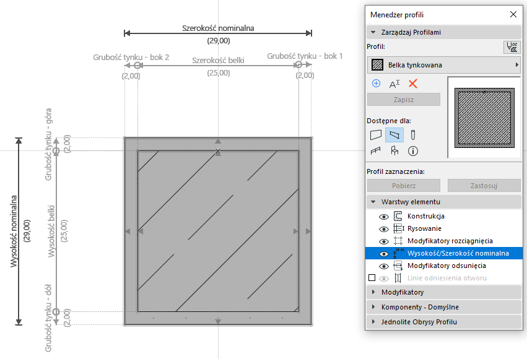527x359 pixels.
Task: Hide the Konstrukcja layer with its eye
Action: coord(383,217)
